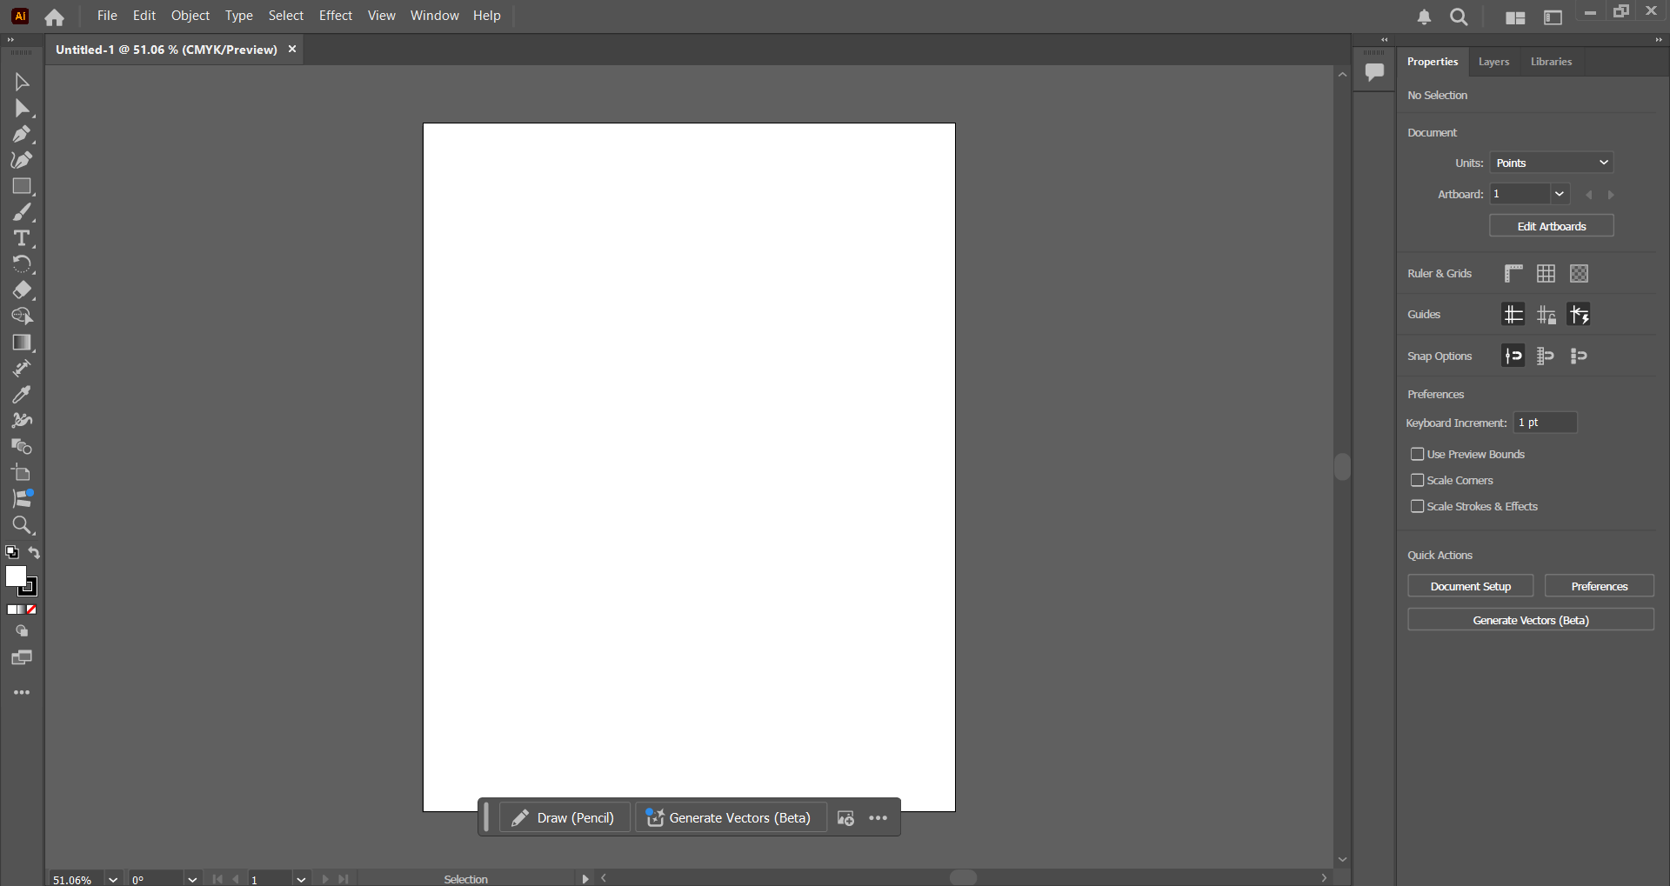Open the Effect menu
The image size is (1670, 886).
(x=336, y=15)
